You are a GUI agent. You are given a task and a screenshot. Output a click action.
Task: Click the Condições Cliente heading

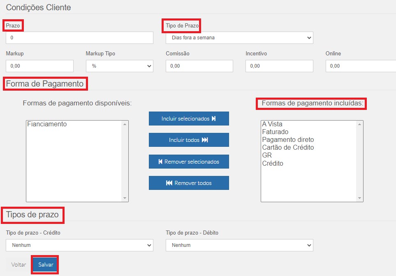coord(38,7)
